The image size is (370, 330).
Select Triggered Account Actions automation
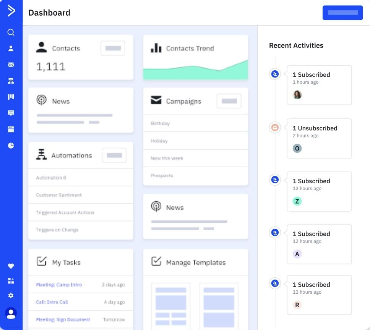81,212
